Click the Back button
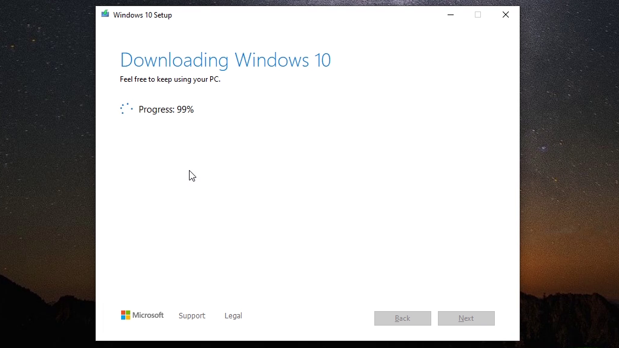This screenshot has width=619, height=348. (x=403, y=318)
